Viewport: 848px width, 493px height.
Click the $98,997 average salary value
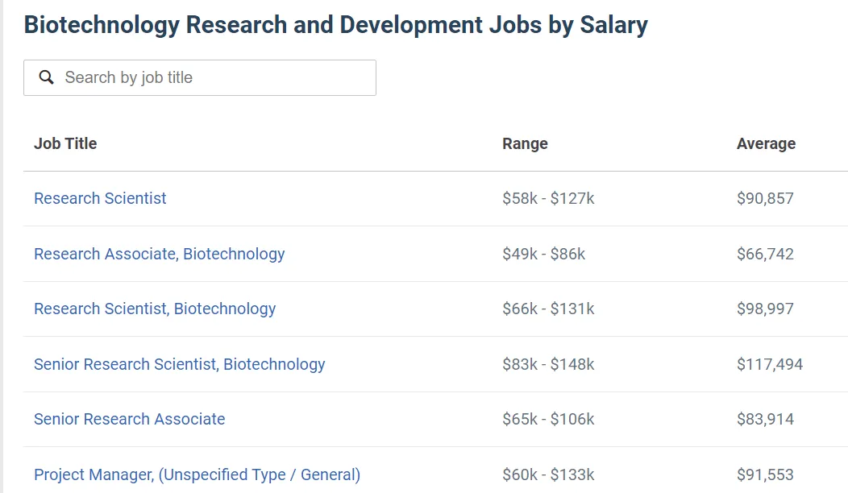(765, 309)
